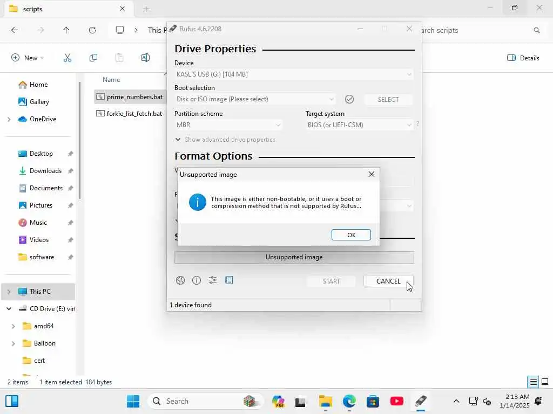Expand the OneDrive tree node

pos(9,119)
